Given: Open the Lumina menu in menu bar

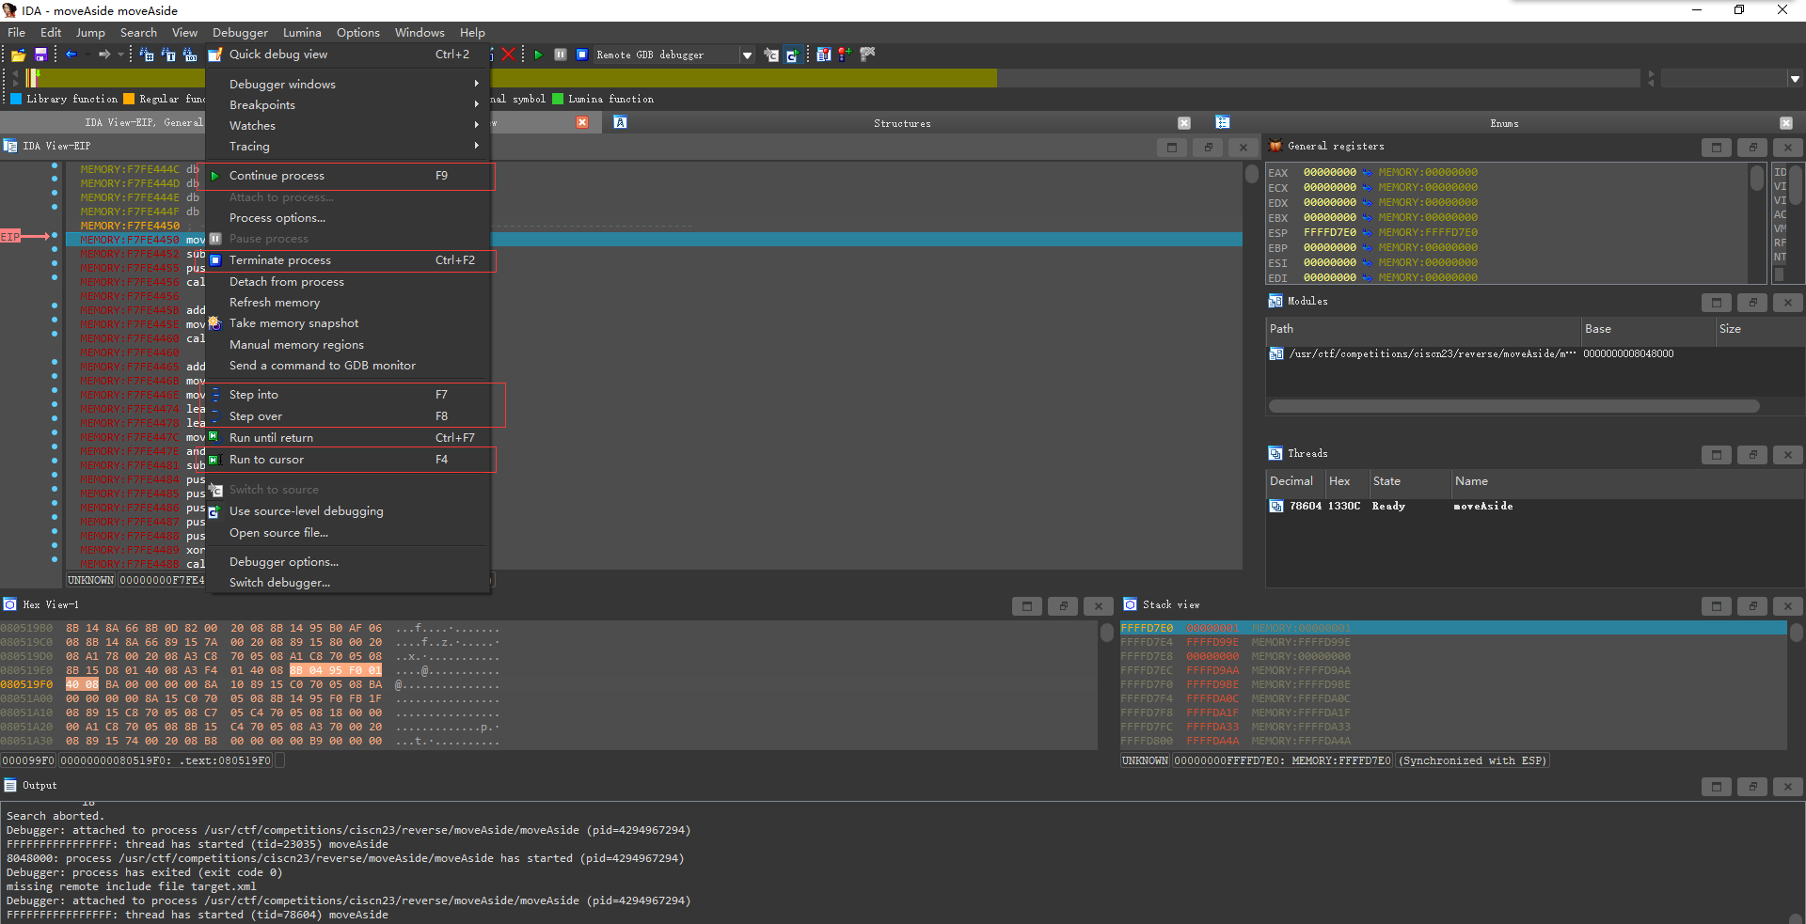Looking at the screenshot, I should [302, 32].
